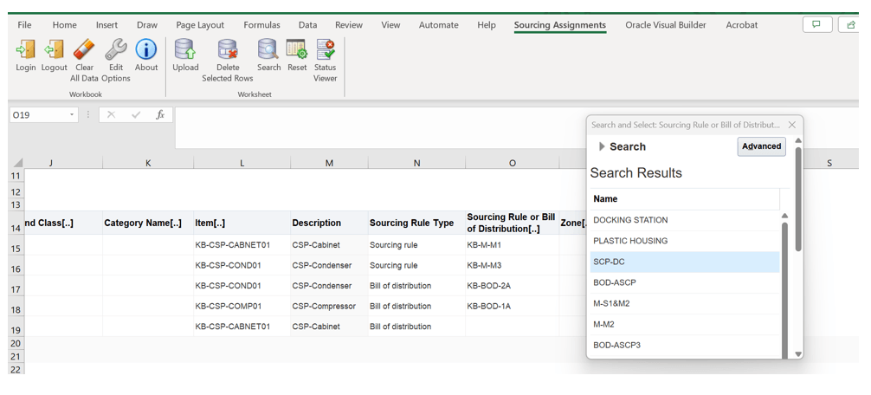Switch to the Draw tab
Screen dimensions: 871x395
(147, 25)
